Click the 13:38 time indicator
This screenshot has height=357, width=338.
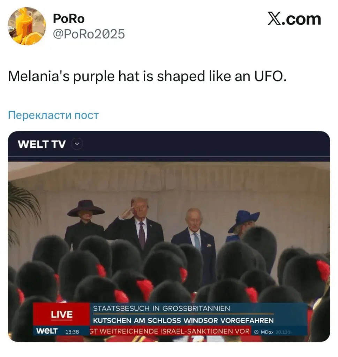(72, 332)
